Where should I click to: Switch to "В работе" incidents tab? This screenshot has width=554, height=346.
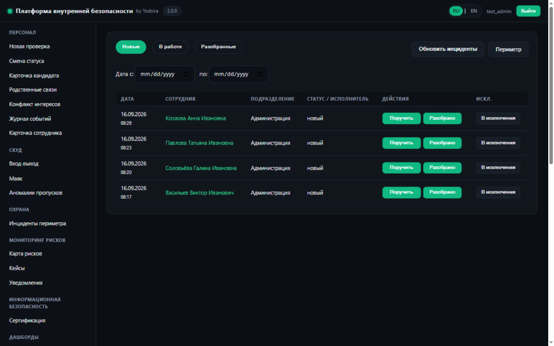pyautogui.click(x=170, y=47)
